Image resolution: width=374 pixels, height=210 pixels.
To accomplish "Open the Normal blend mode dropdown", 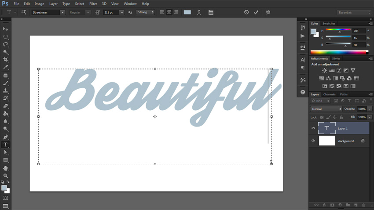I will pyautogui.click(x=326, y=109).
